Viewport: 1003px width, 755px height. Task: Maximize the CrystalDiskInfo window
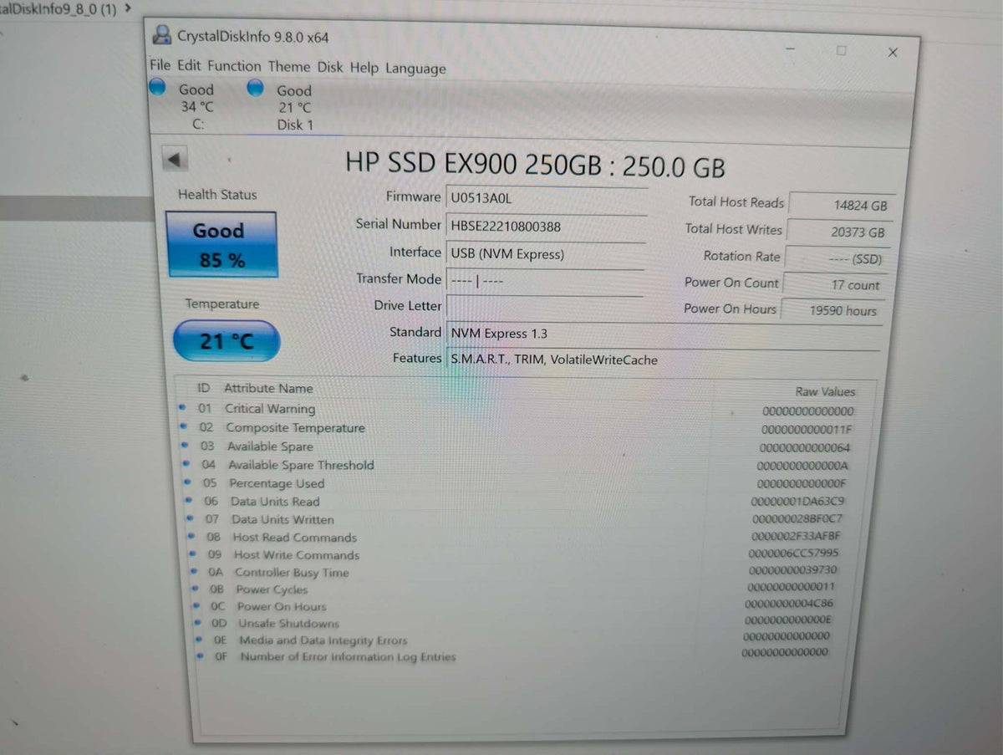(x=842, y=50)
